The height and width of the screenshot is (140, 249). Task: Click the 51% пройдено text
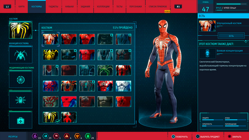[123, 28]
